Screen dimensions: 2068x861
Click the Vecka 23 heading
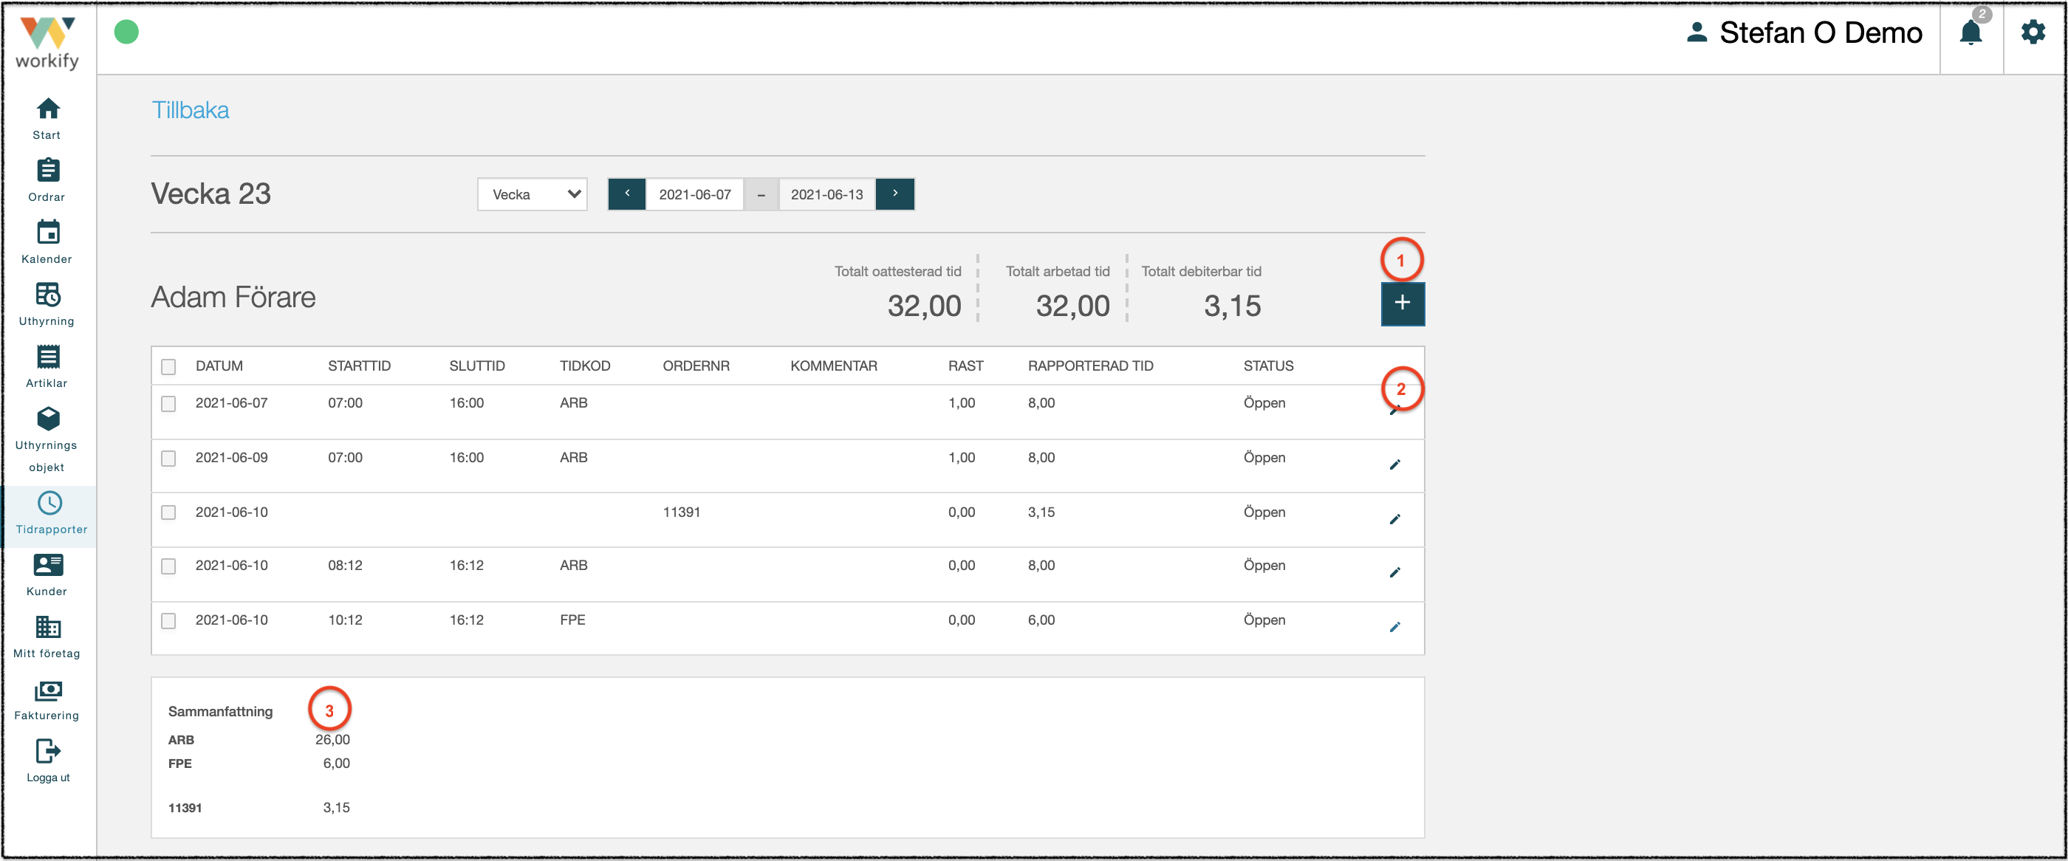tap(211, 193)
